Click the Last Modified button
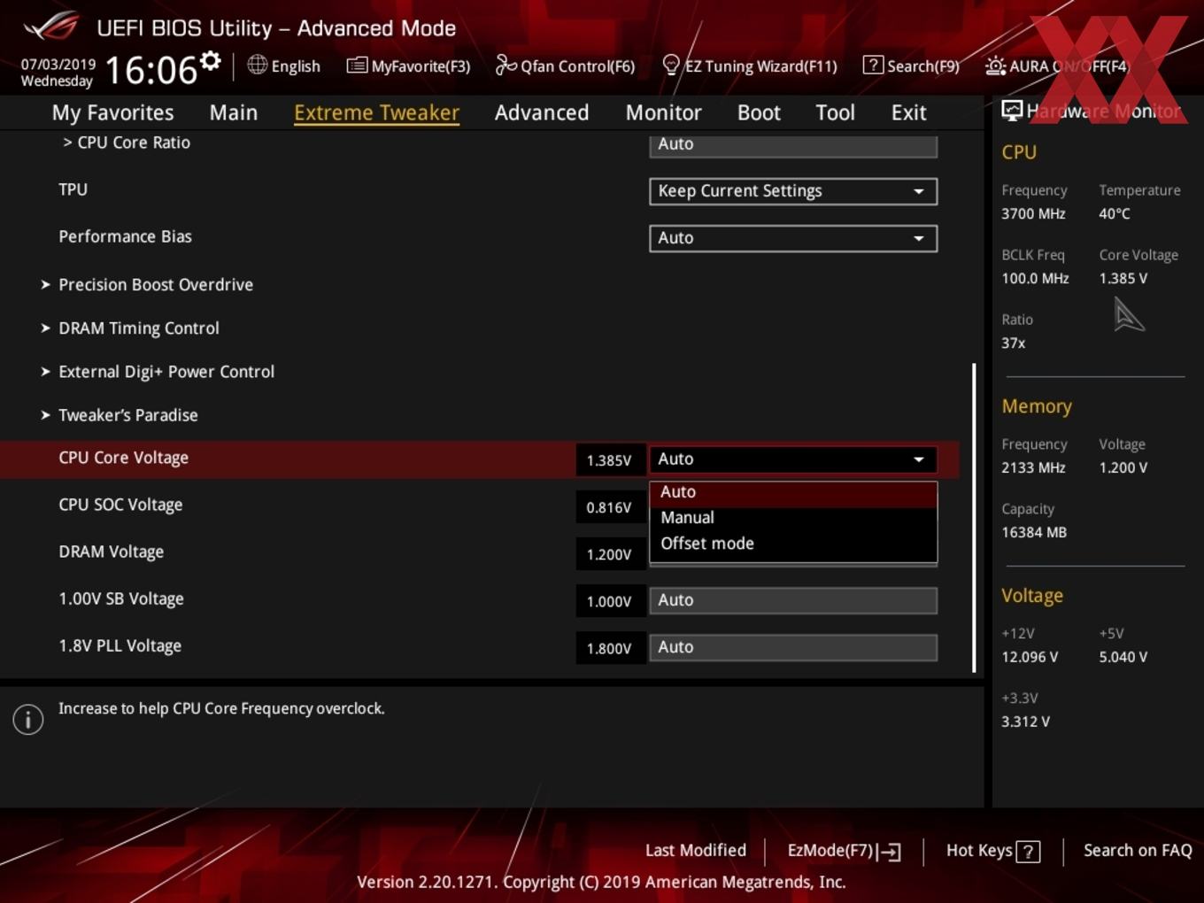The image size is (1204, 903). pos(696,851)
